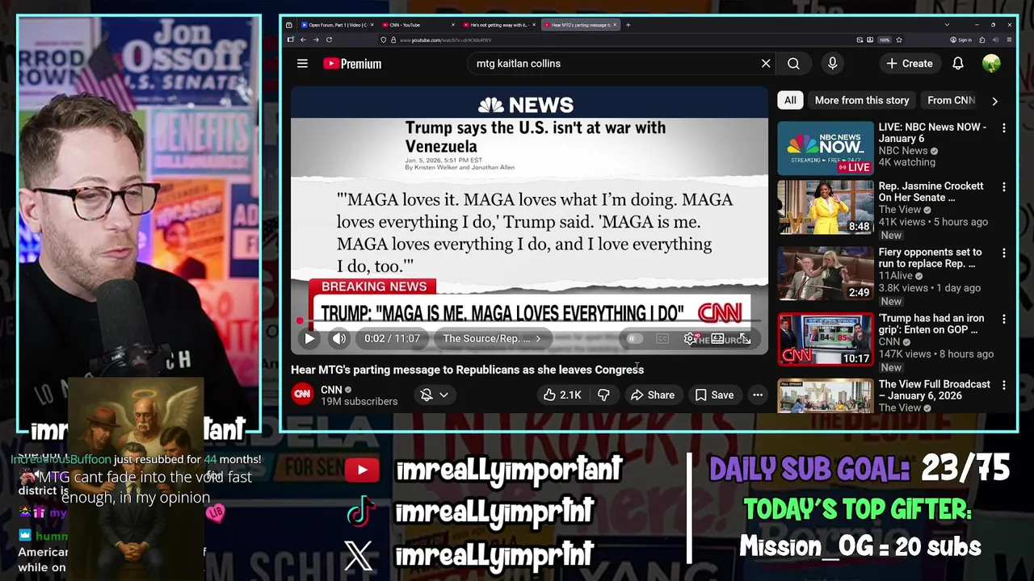Click the 160% zoom level indicator
Image resolution: width=1034 pixels, height=581 pixels.
[x=885, y=40]
